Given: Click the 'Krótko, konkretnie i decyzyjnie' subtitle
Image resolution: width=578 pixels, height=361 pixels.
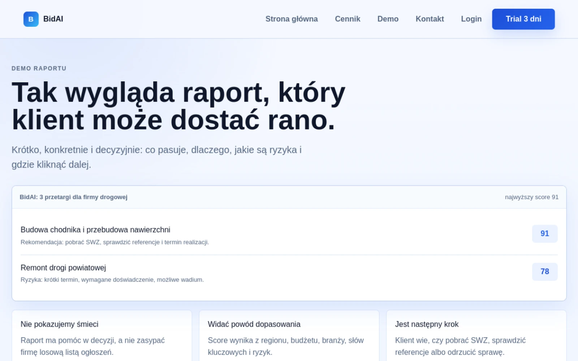Looking at the screenshot, I should pyautogui.click(x=157, y=157).
